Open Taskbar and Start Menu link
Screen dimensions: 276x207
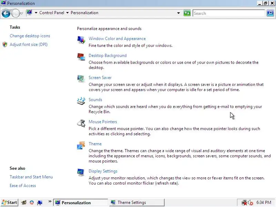click(x=31, y=177)
